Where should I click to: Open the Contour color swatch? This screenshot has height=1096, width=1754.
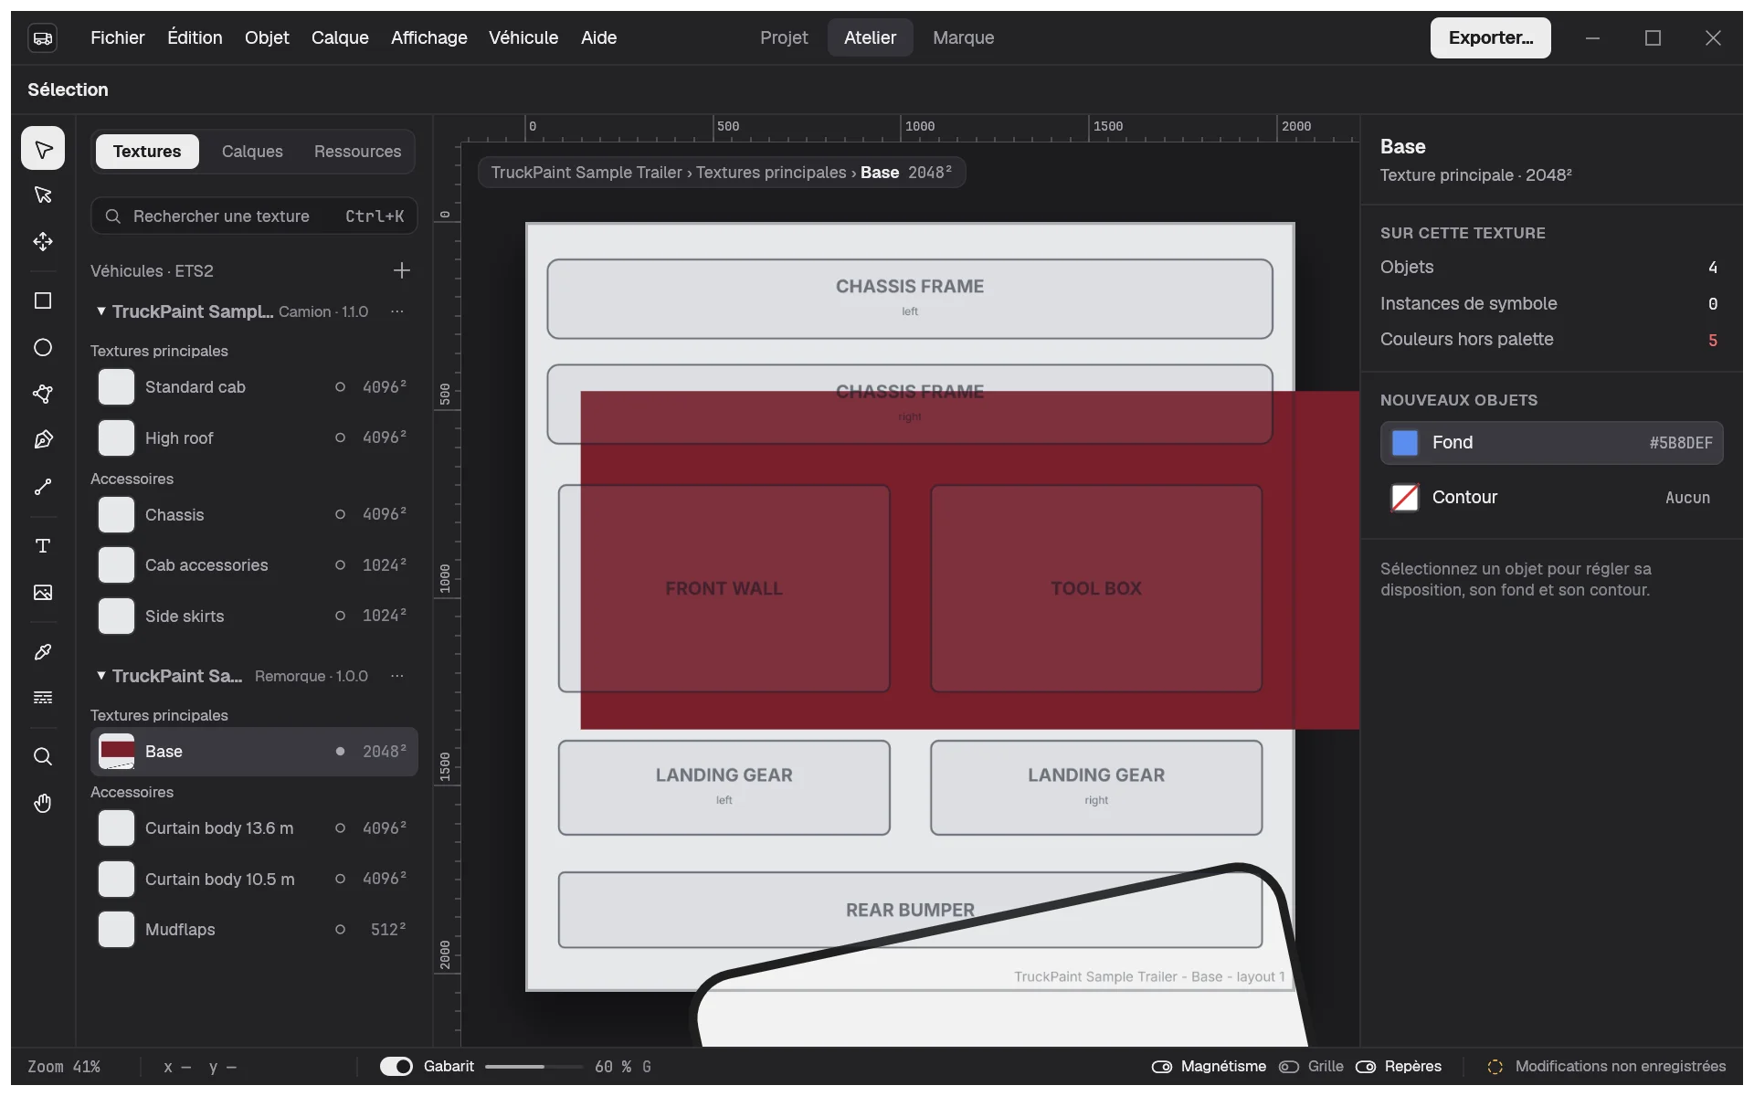point(1404,498)
